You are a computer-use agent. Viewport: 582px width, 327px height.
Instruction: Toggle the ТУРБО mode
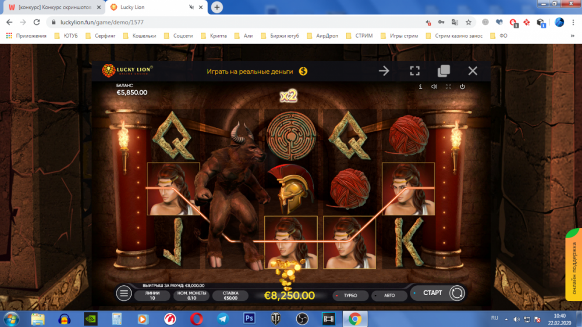pos(349,296)
